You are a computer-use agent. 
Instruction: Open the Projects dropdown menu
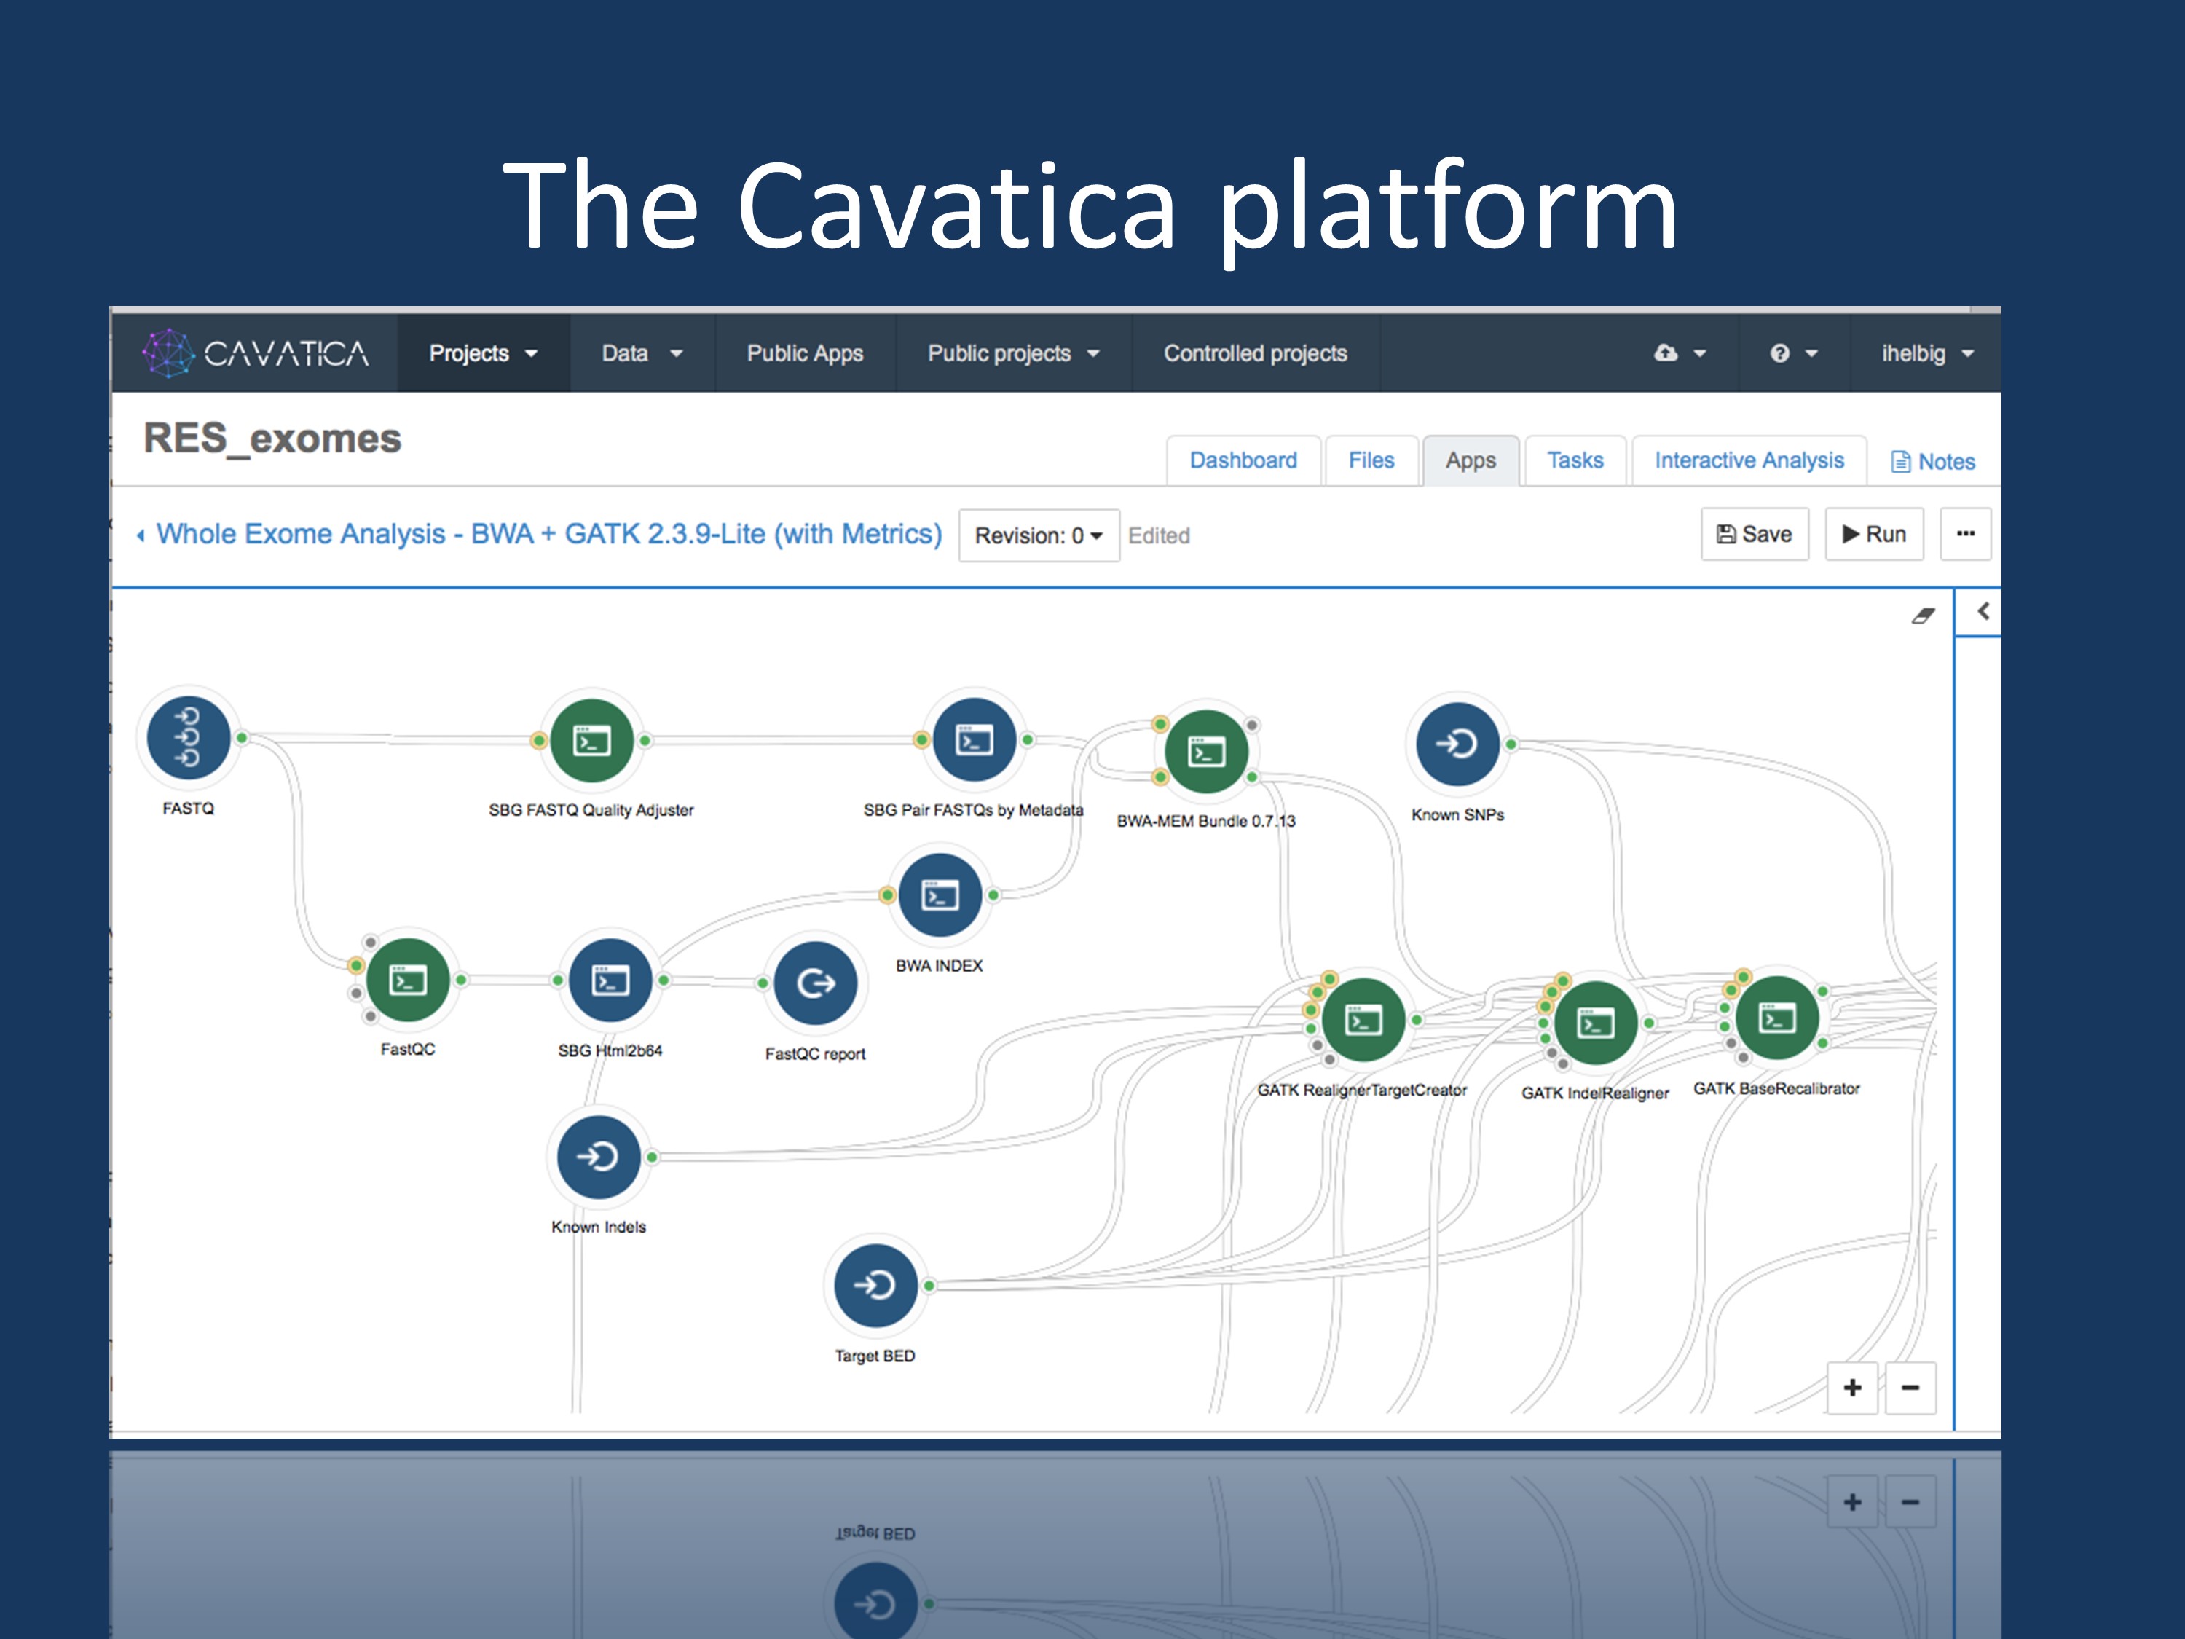pos(483,353)
